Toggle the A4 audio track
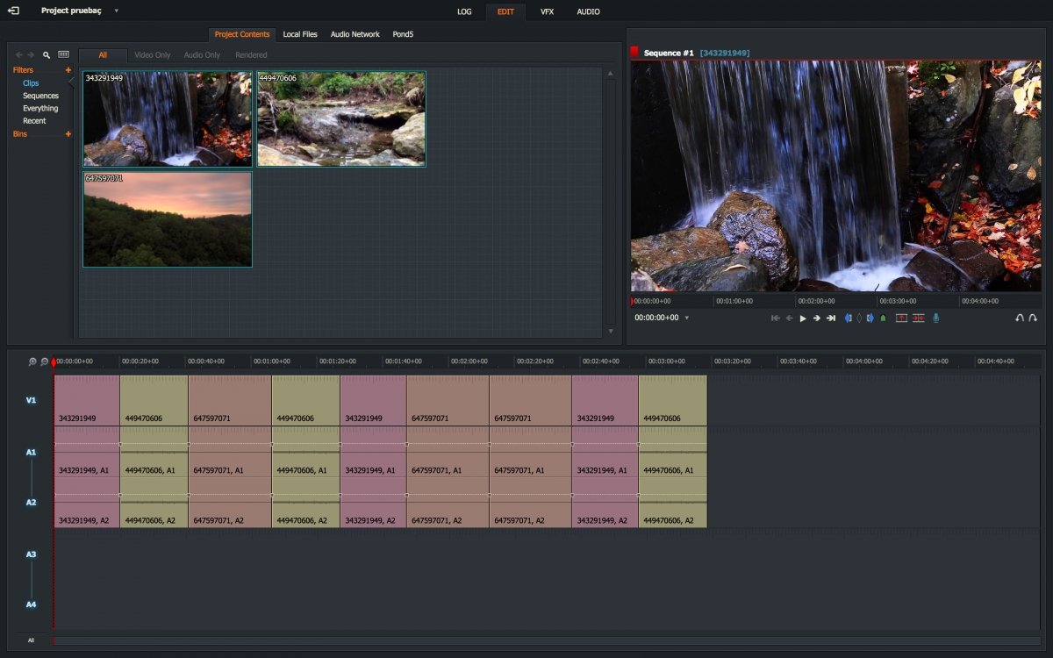 [31, 604]
